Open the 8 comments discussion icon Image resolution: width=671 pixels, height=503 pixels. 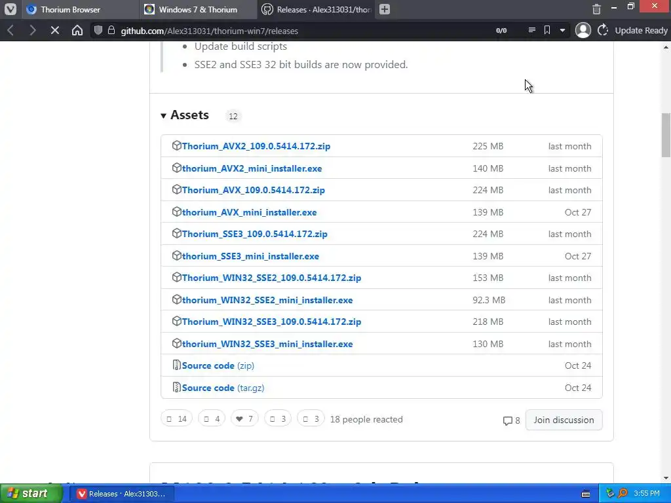(511, 420)
